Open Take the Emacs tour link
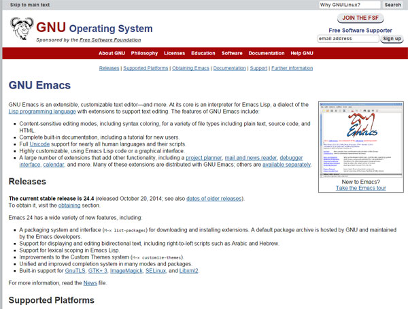 point(361,188)
